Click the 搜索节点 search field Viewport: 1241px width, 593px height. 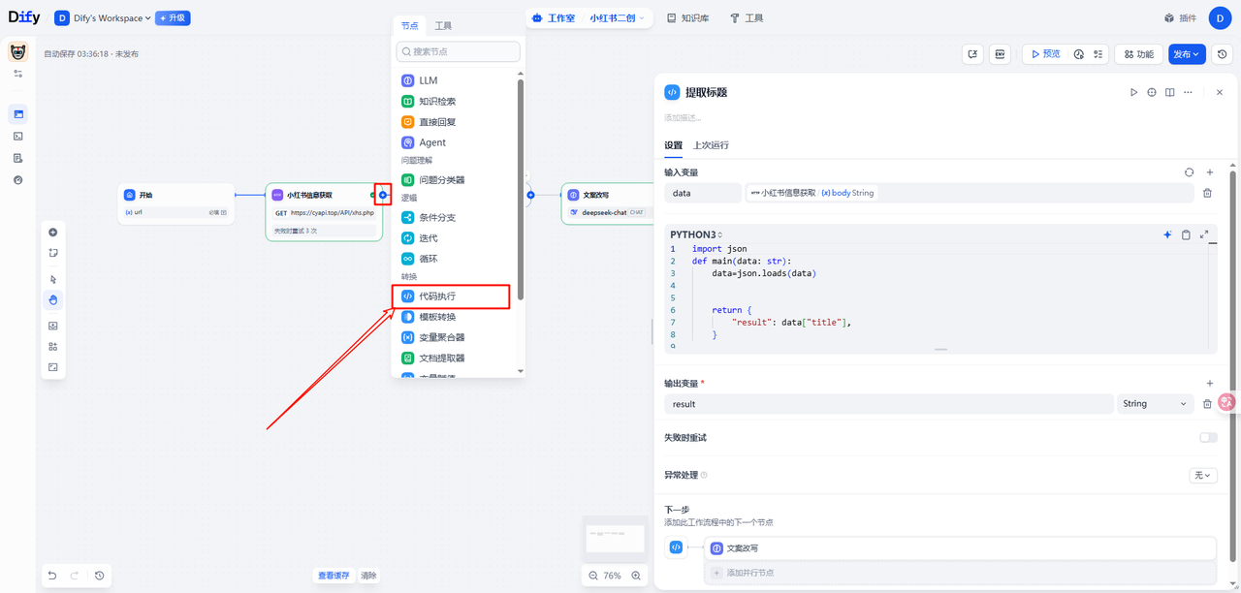coord(459,51)
